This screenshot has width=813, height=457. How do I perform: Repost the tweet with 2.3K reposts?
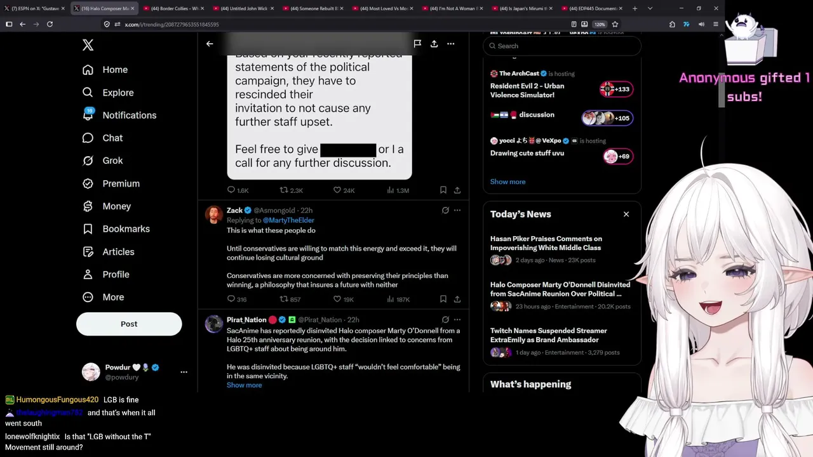click(x=284, y=190)
